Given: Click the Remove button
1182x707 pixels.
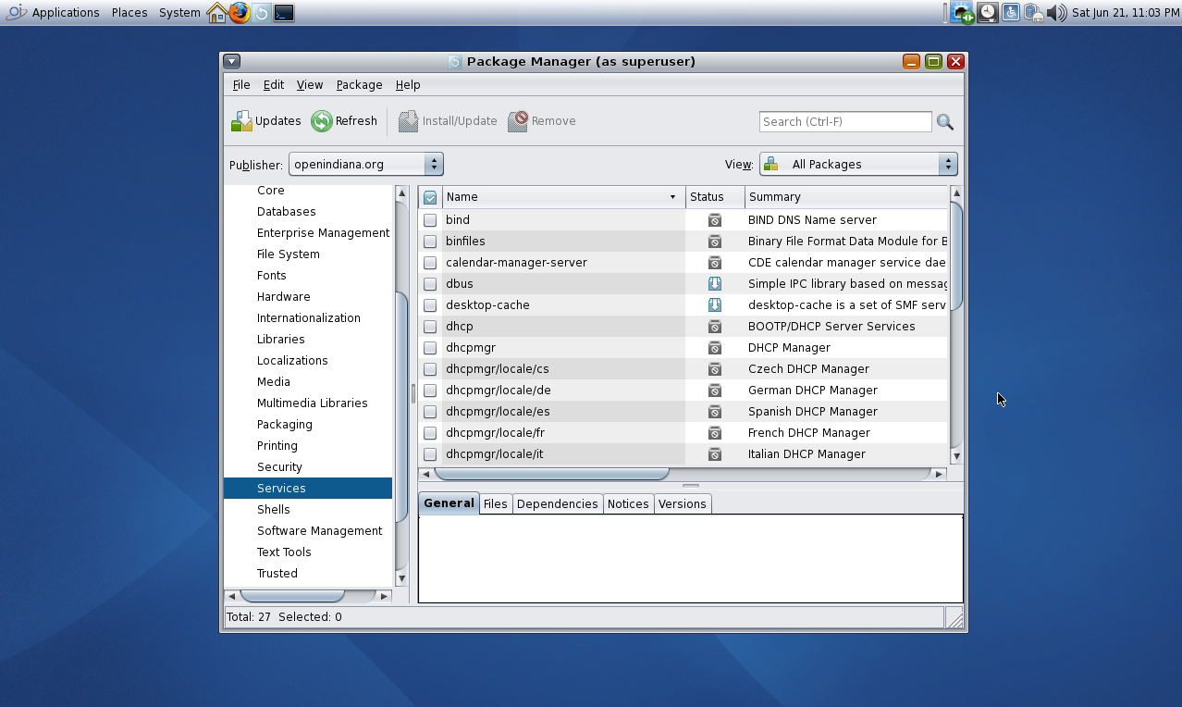Looking at the screenshot, I should click(542, 121).
